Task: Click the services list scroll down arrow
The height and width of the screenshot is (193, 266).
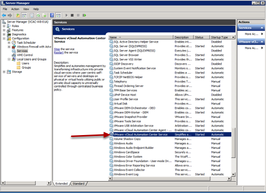Action: (x=233, y=174)
